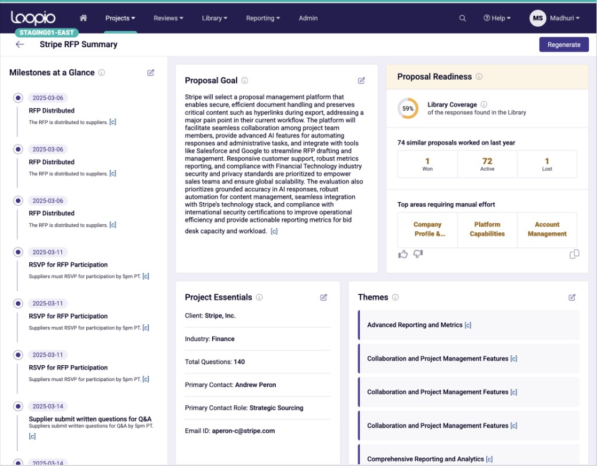This screenshot has width=597, height=466.
Task: Show info tooltip for Proposal Goal
Action: [245, 80]
